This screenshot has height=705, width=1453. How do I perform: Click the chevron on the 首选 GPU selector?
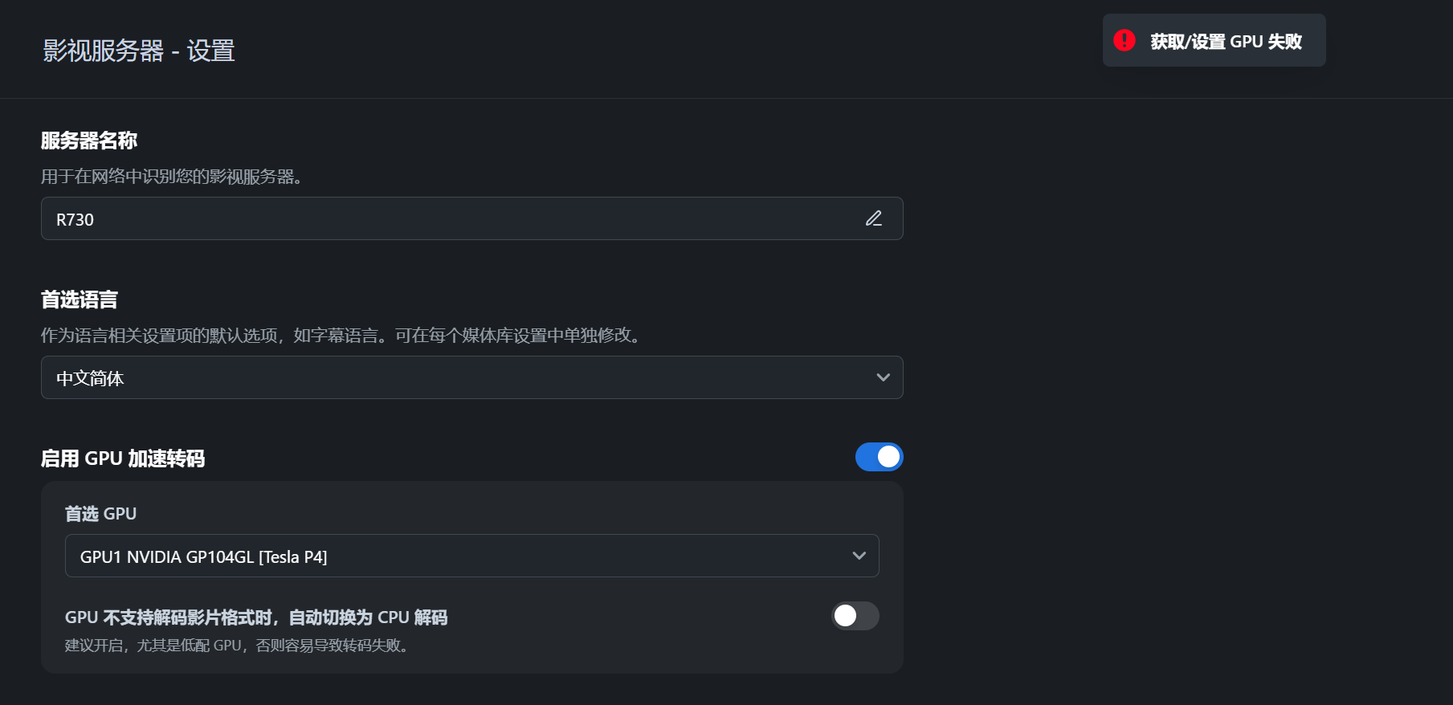(x=858, y=555)
